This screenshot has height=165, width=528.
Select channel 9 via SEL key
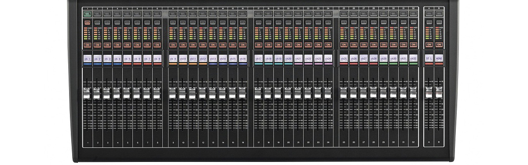tap(172, 14)
